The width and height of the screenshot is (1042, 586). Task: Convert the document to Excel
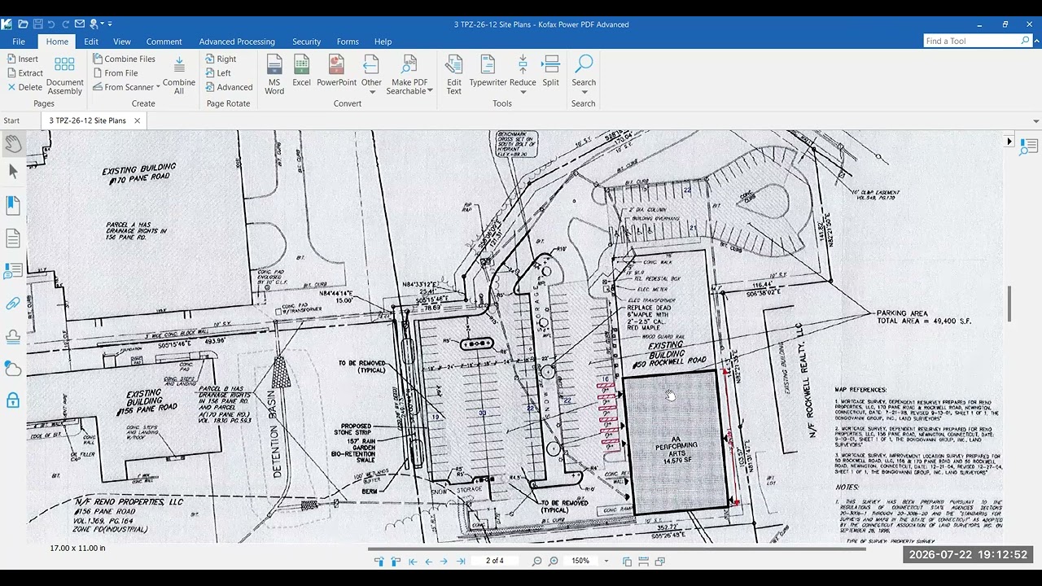(x=301, y=71)
